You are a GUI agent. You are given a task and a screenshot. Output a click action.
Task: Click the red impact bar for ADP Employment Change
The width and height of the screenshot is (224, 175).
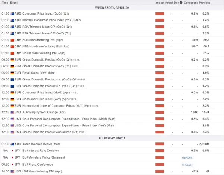(160, 113)
